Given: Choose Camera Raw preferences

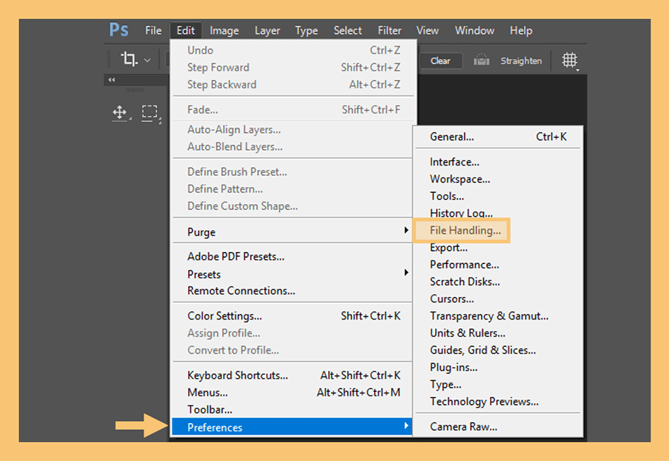Looking at the screenshot, I should pos(463,427).
